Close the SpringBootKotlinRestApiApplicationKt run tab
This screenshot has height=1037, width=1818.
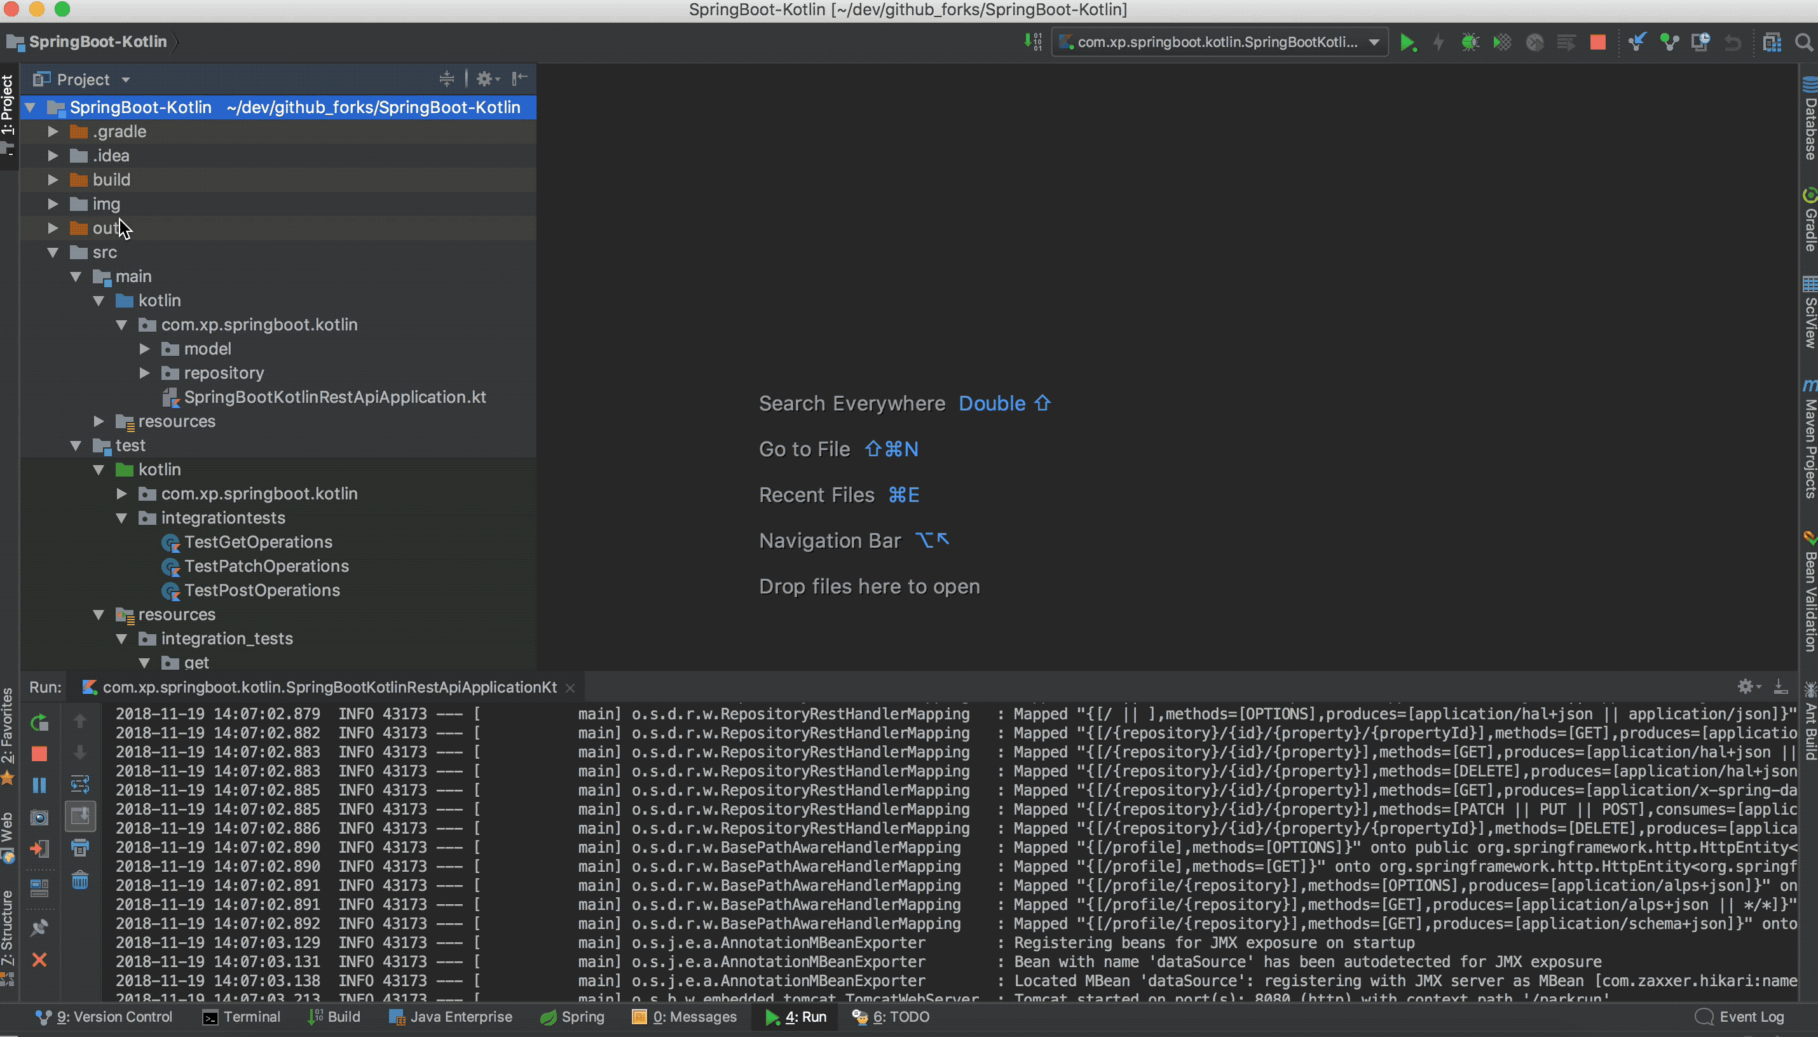click(570, 688)
